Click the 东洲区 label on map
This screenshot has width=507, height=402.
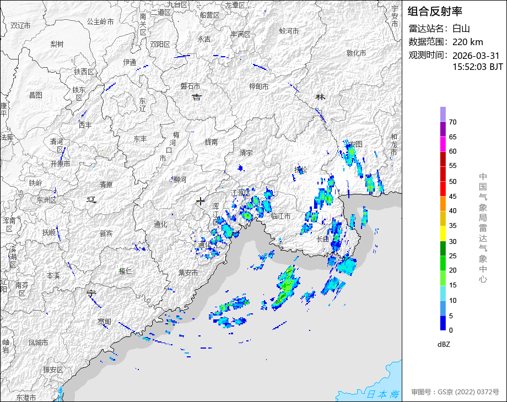46,200
